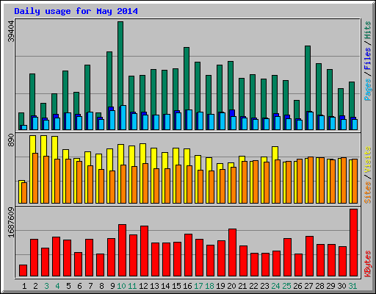The width and height of the screenshot is (376, 294).
Task: Click green weekend day label 3
Action: pyautogui.click(x=46, y=286)
